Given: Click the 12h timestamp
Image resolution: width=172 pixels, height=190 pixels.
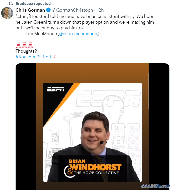Looking at the screenshot, I should click(x=100, y=10).
